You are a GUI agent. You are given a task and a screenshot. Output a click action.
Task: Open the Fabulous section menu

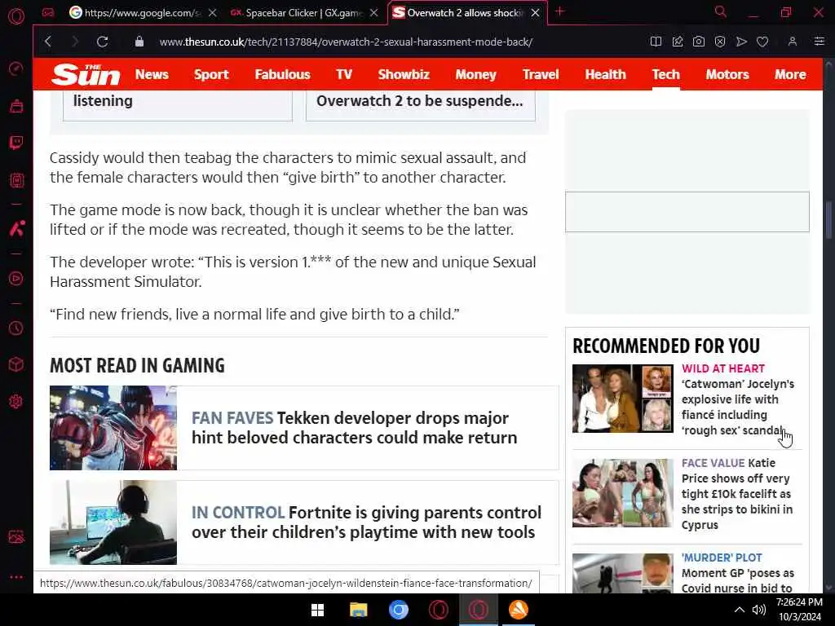(282, 74)
